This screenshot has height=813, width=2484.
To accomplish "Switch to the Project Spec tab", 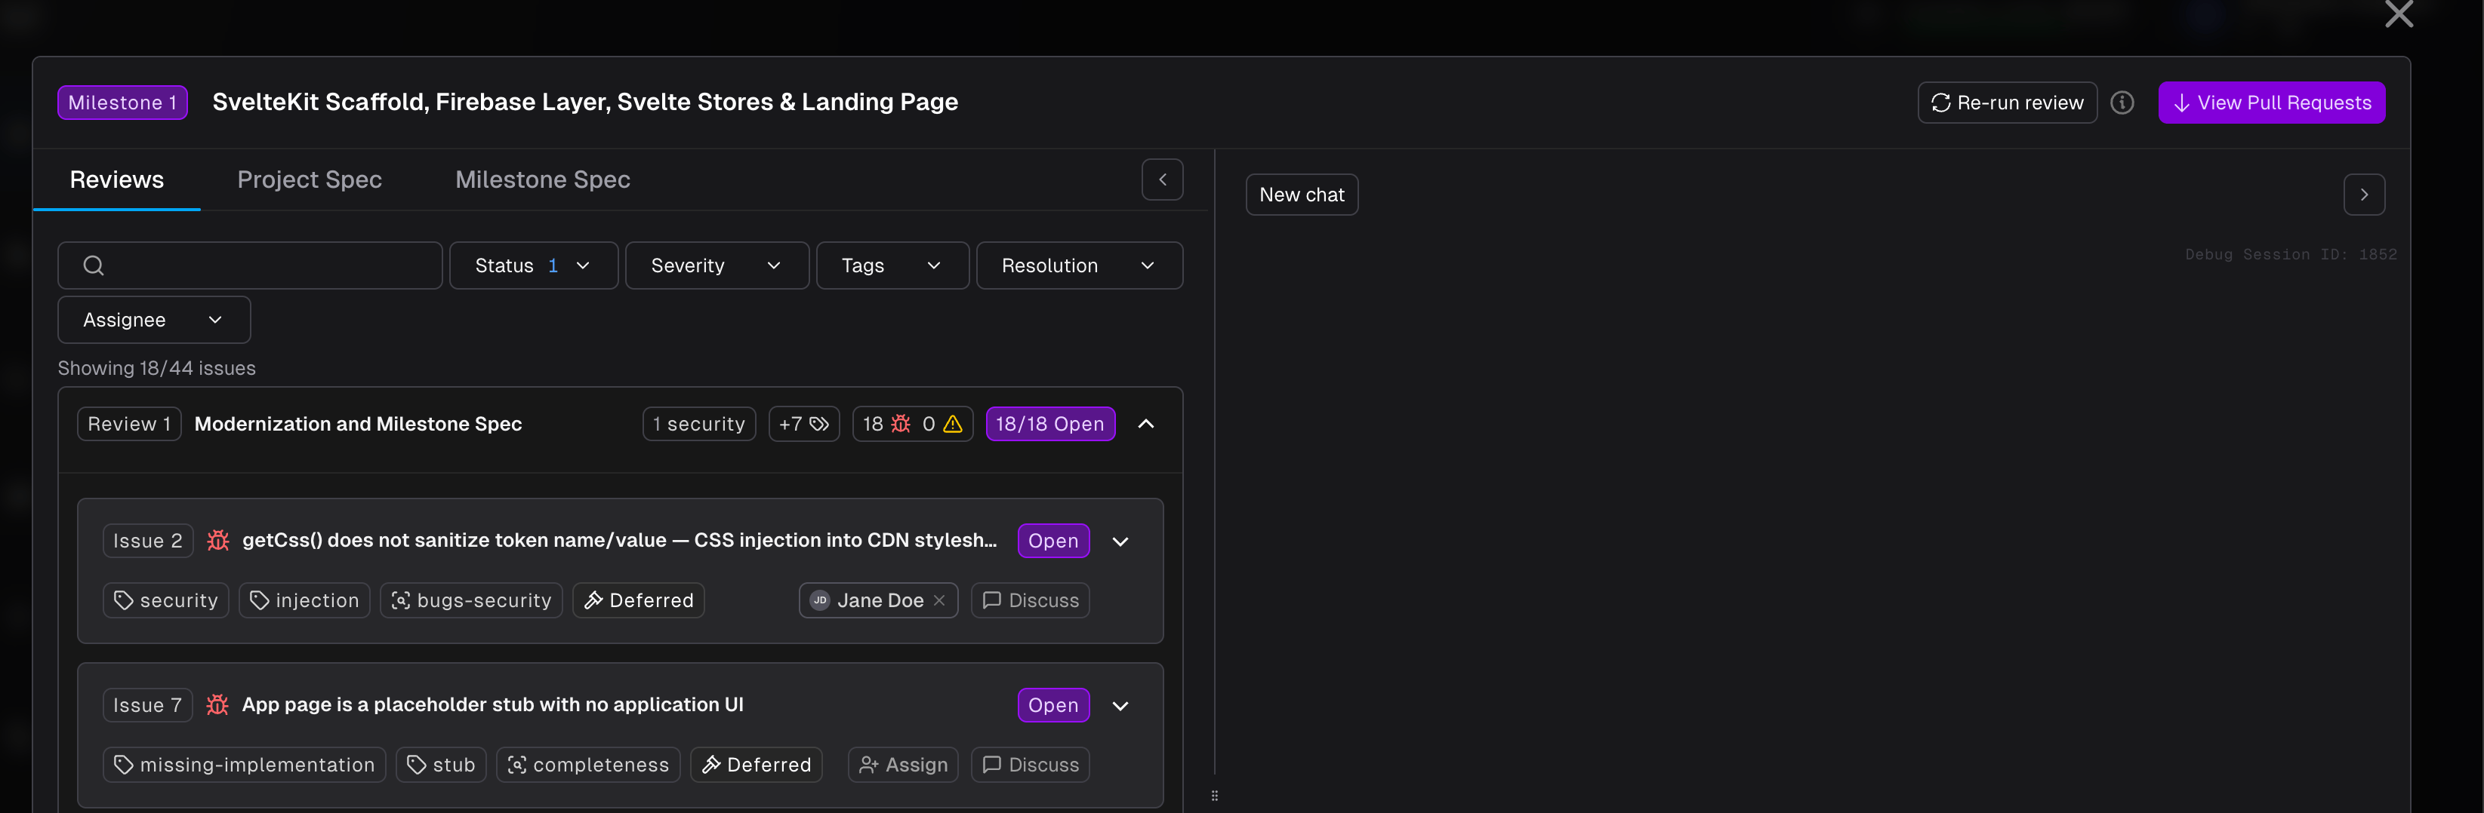I will (310, 179).
